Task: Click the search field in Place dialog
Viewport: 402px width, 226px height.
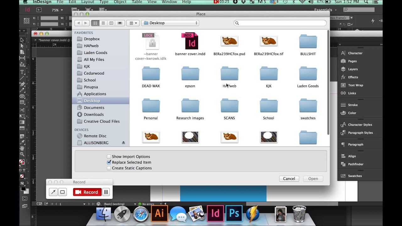Action: (x=280, y=23)
